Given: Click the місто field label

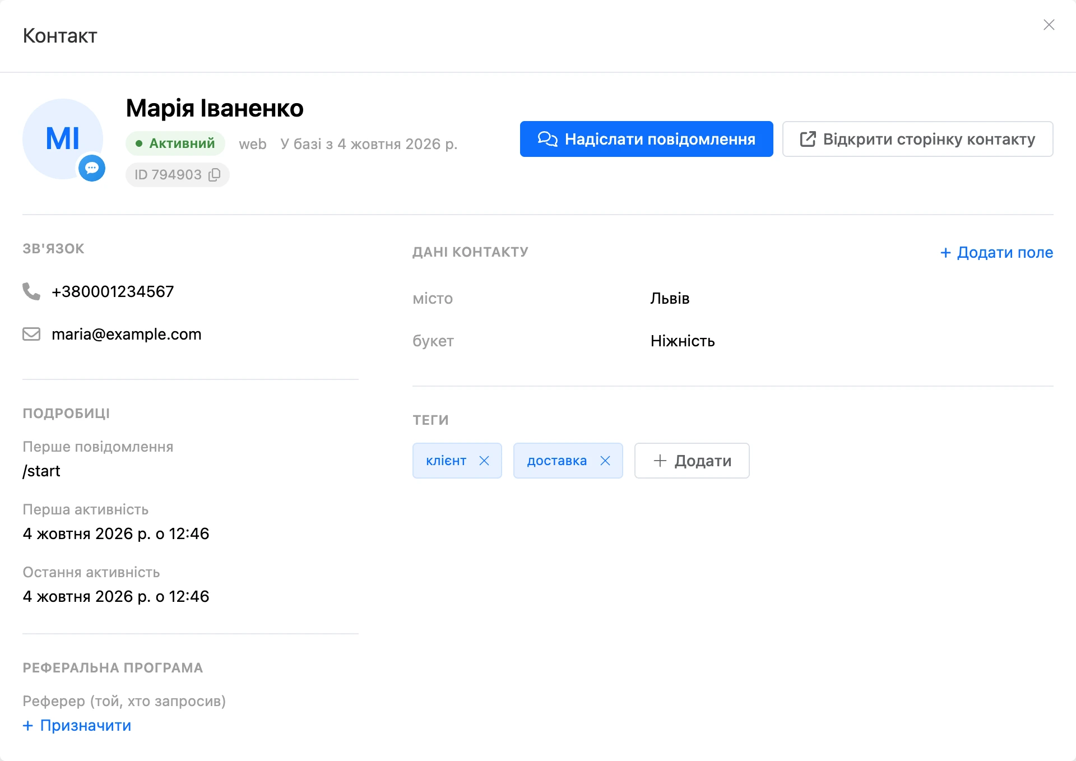Looking at the screenshot, I should point(433,298).
